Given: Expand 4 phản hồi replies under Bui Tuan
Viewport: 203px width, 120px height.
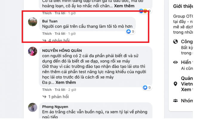Looking at the screenshot, I should click(56, 40).
